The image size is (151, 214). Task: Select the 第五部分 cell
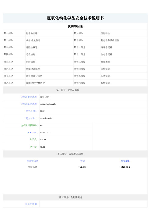click(8, 62)
